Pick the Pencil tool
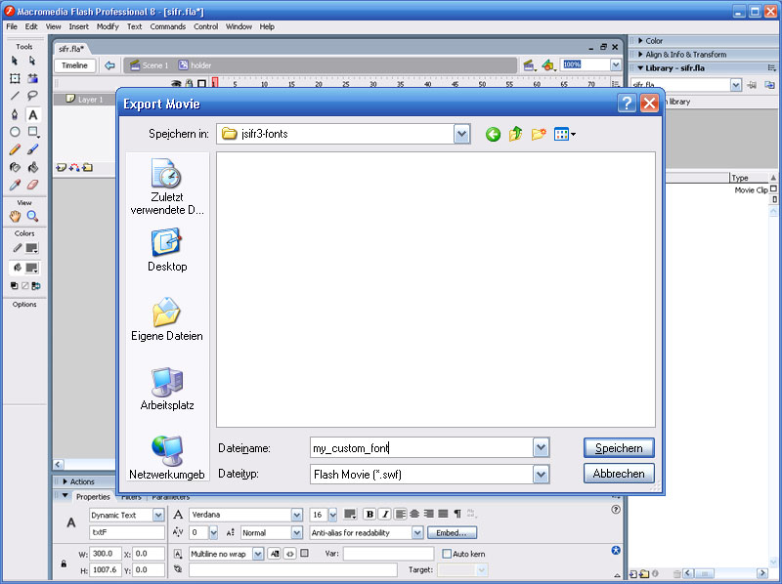 click(15, 149)
